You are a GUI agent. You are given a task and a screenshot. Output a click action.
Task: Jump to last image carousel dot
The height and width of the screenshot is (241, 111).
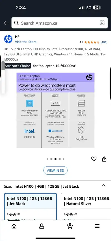(64, 159)
